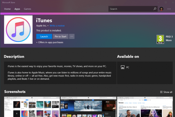Switch to the Apps tab

[x=17, y=9]
